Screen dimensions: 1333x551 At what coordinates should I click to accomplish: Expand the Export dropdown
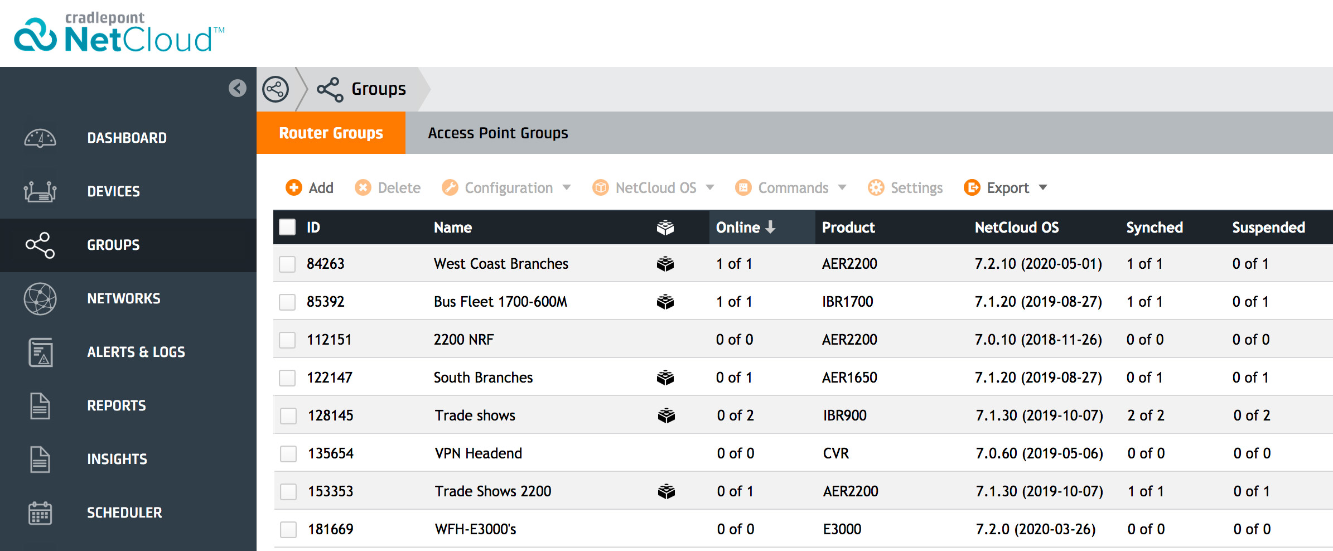point(1006,188)
